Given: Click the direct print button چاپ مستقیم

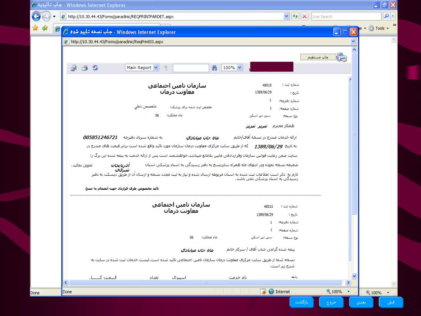Looking at the screenshot, I should tap(318, 57).
